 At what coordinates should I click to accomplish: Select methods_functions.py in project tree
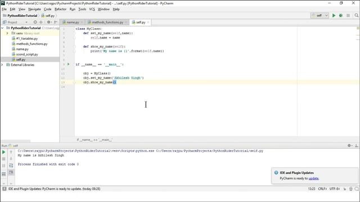coord(31,44)
